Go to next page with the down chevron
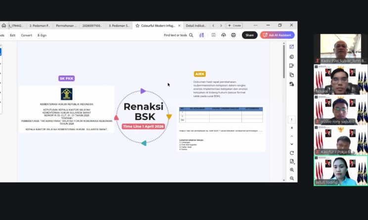 (x=292, y=144)
